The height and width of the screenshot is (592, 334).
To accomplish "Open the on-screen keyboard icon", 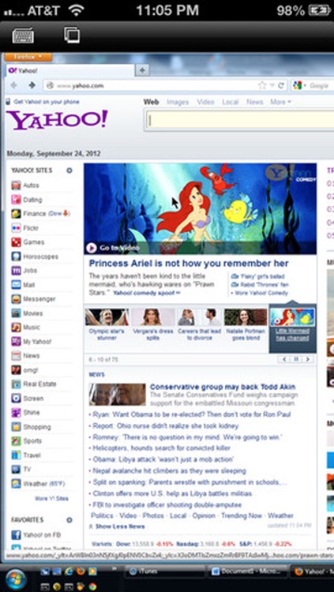I will coord(23,36).
